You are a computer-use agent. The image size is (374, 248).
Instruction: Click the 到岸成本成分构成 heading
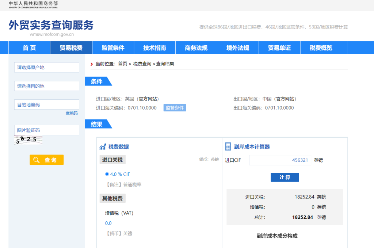(277, 236)
